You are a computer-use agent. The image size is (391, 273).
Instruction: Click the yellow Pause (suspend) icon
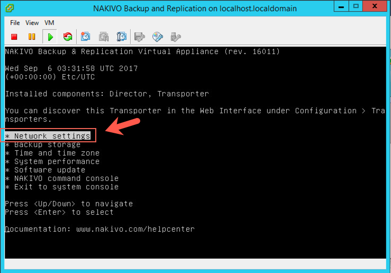coord(32,37)
